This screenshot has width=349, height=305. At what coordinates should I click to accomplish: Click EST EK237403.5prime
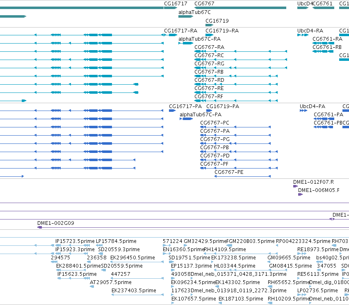pyautogui.click(x=134, y=291)
